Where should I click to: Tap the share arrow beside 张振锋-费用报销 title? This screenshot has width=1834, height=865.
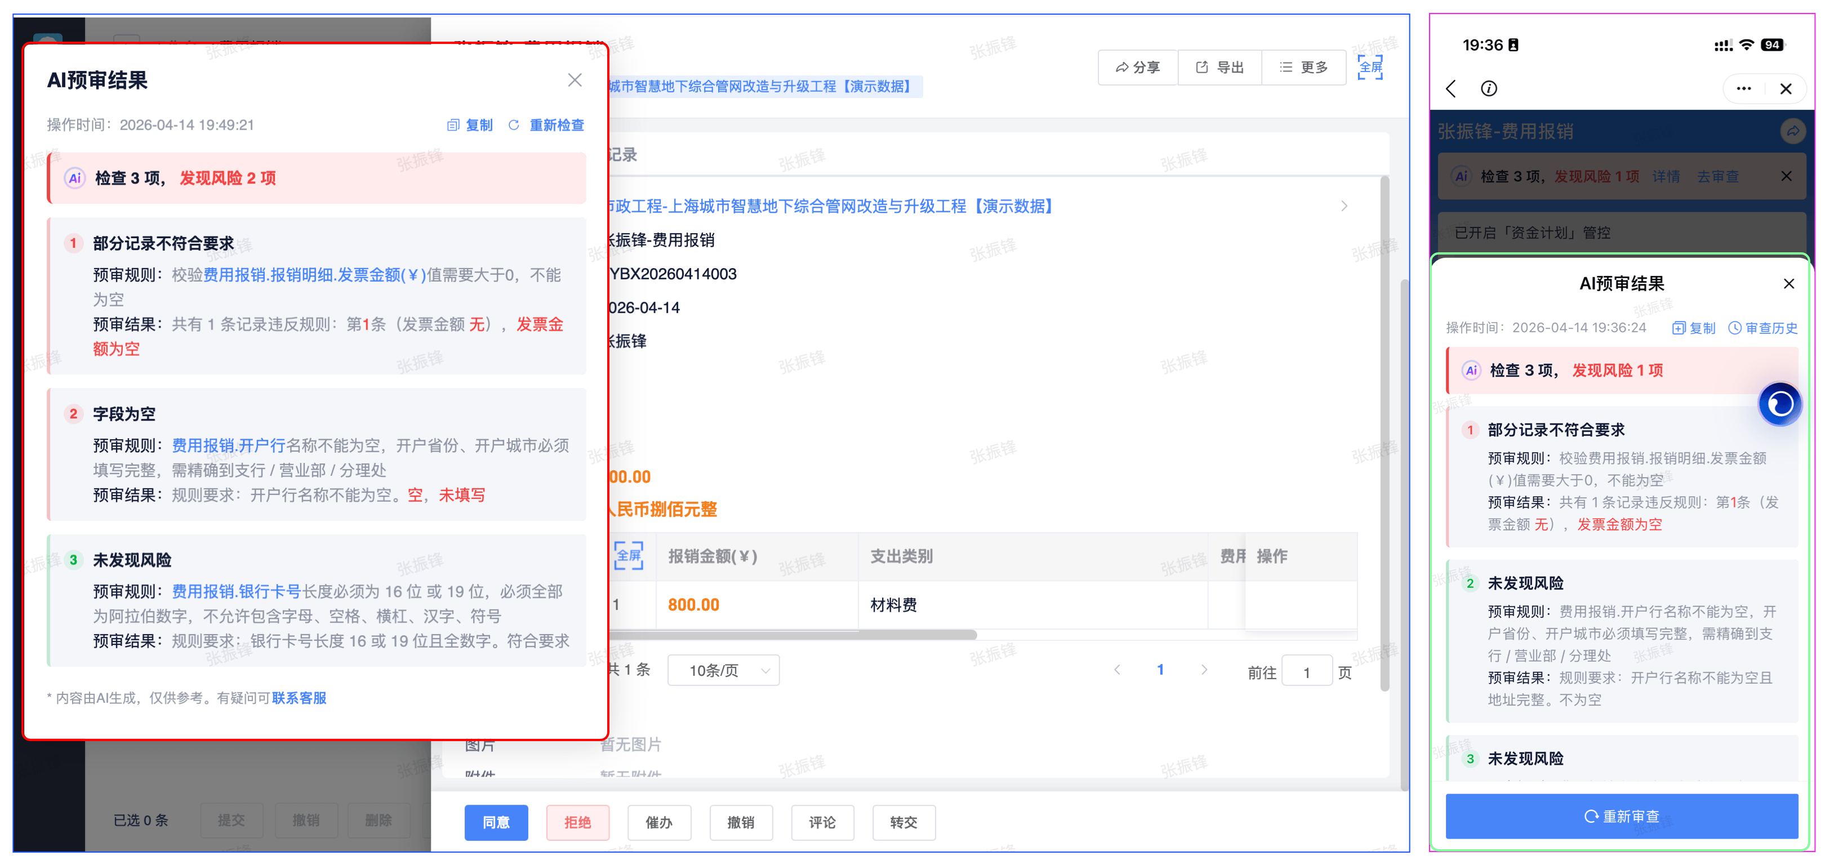1793,131
